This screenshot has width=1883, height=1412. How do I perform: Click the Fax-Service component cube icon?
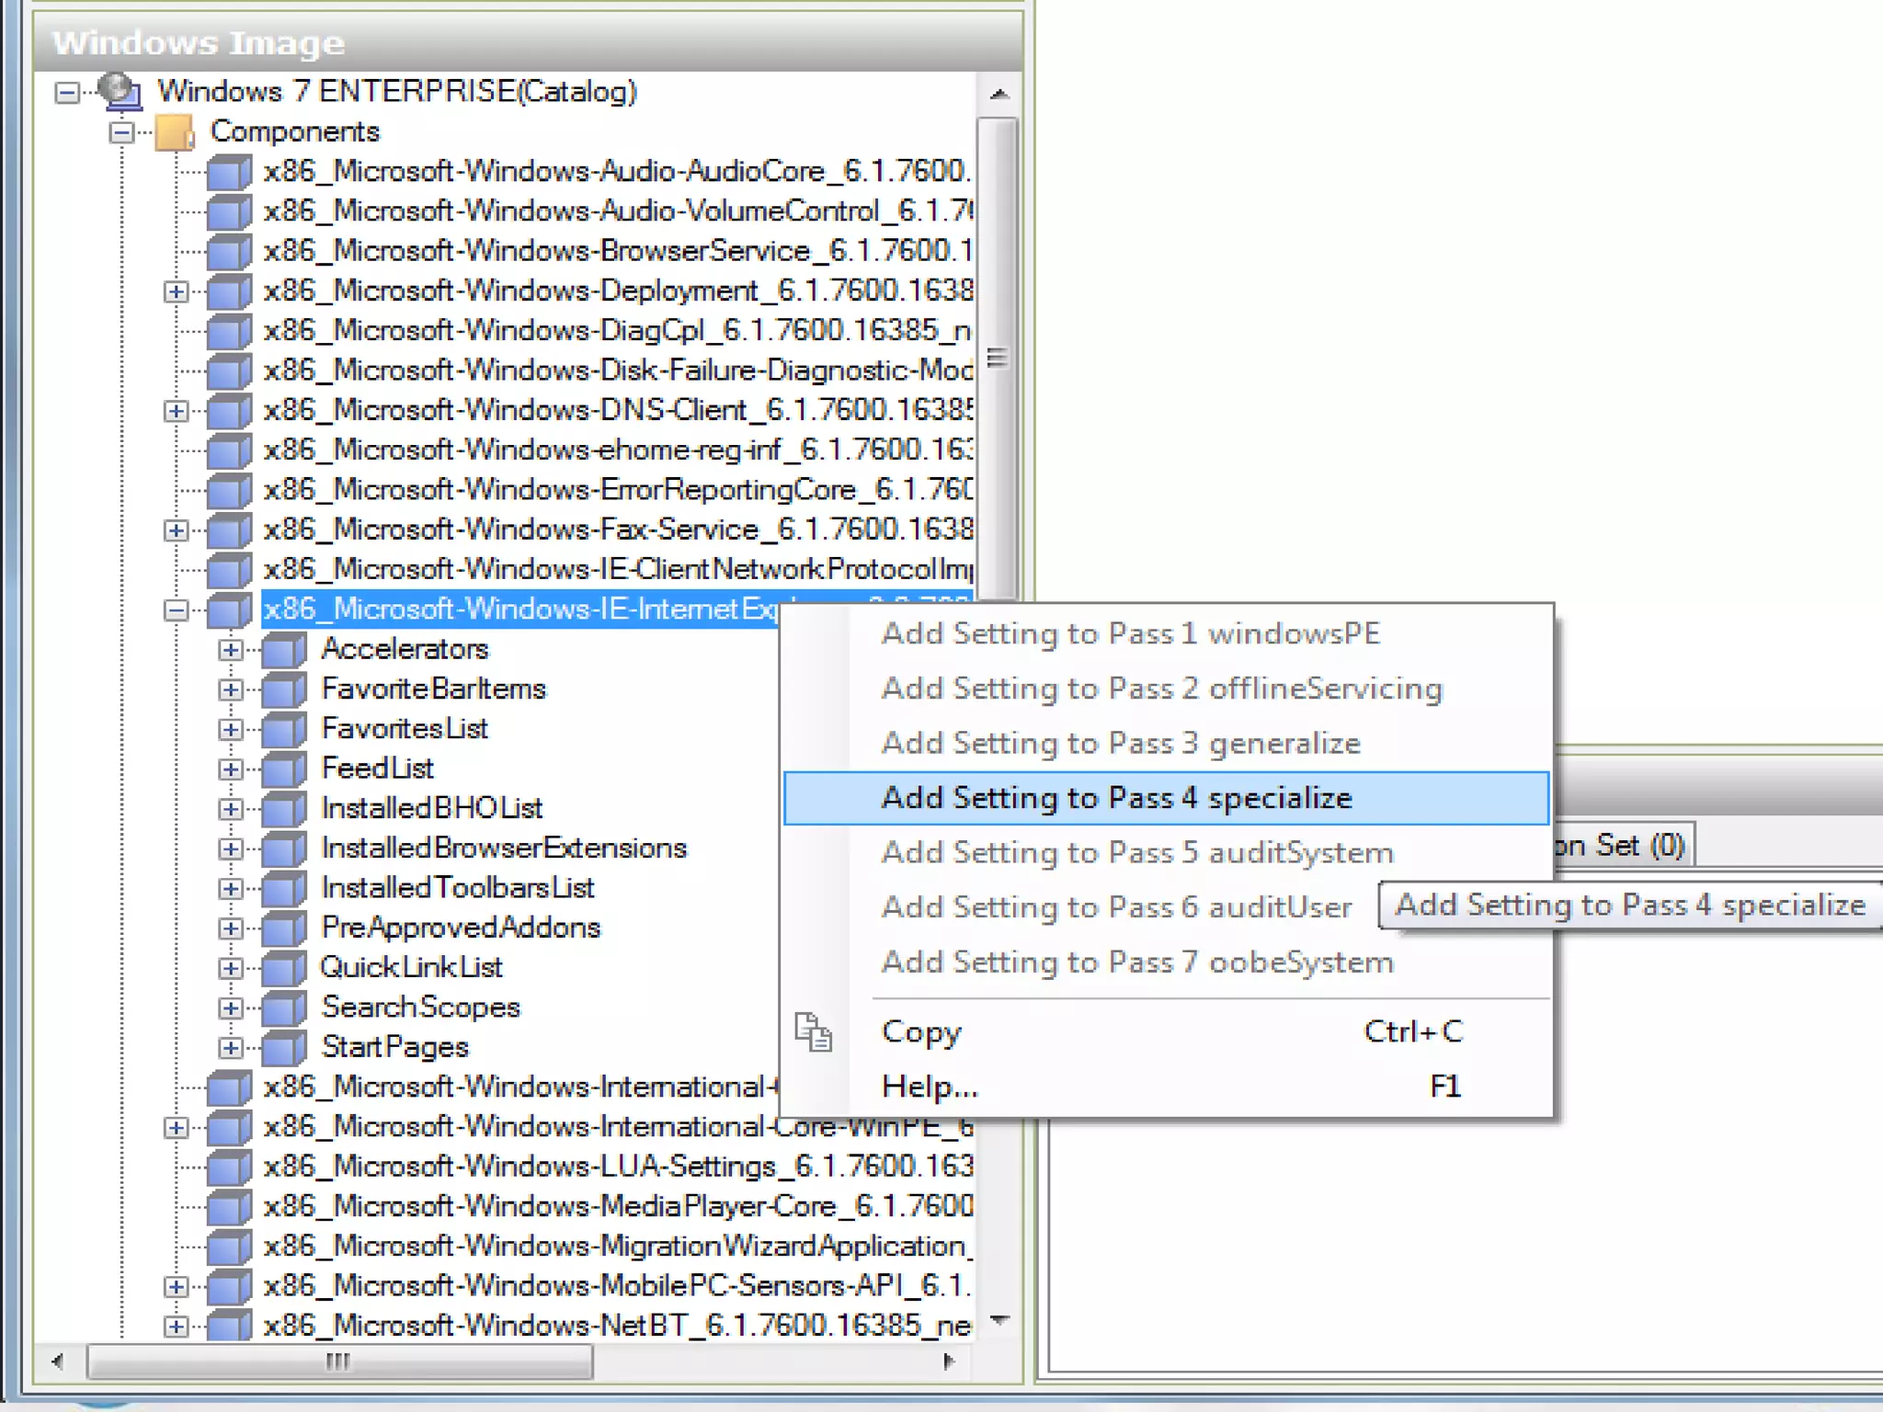[229, 529]
